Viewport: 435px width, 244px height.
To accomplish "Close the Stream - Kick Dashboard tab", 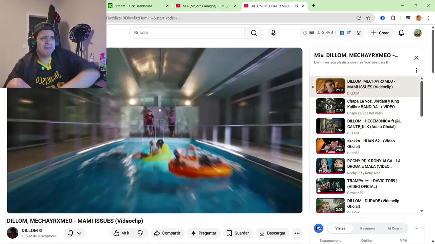I will click(x=167, y=6).
